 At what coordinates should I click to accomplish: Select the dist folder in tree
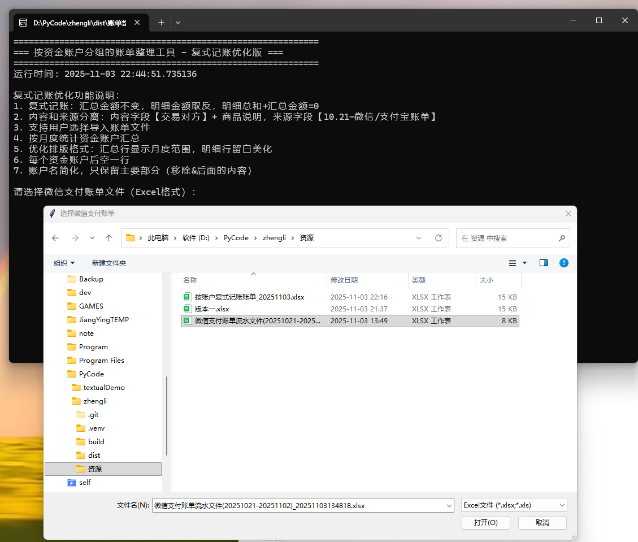pos(94,456)
